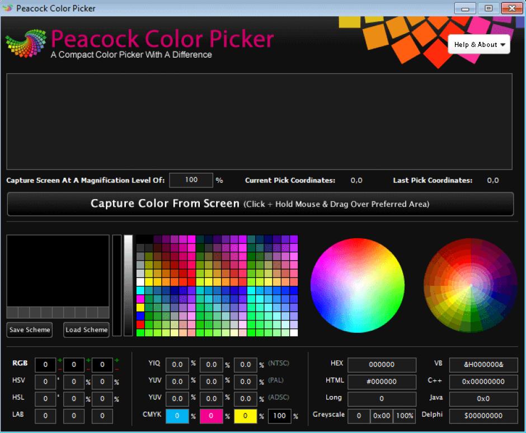Click the cyan CMYK value field
526x433 pixels.
[x=177, y=416]
